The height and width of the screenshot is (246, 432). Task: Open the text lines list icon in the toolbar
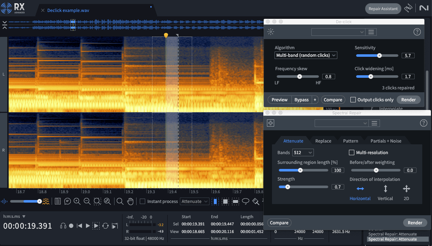click(x=57, y=202)
